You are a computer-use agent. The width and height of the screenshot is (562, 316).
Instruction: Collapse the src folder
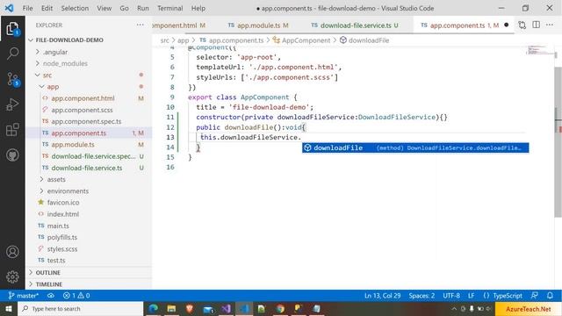47,75
